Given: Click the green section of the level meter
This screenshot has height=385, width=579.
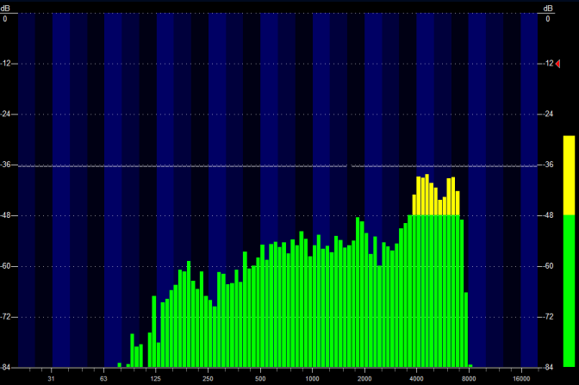Looking at the screenshot, I should pyautogui.click(x=569, y=291).
